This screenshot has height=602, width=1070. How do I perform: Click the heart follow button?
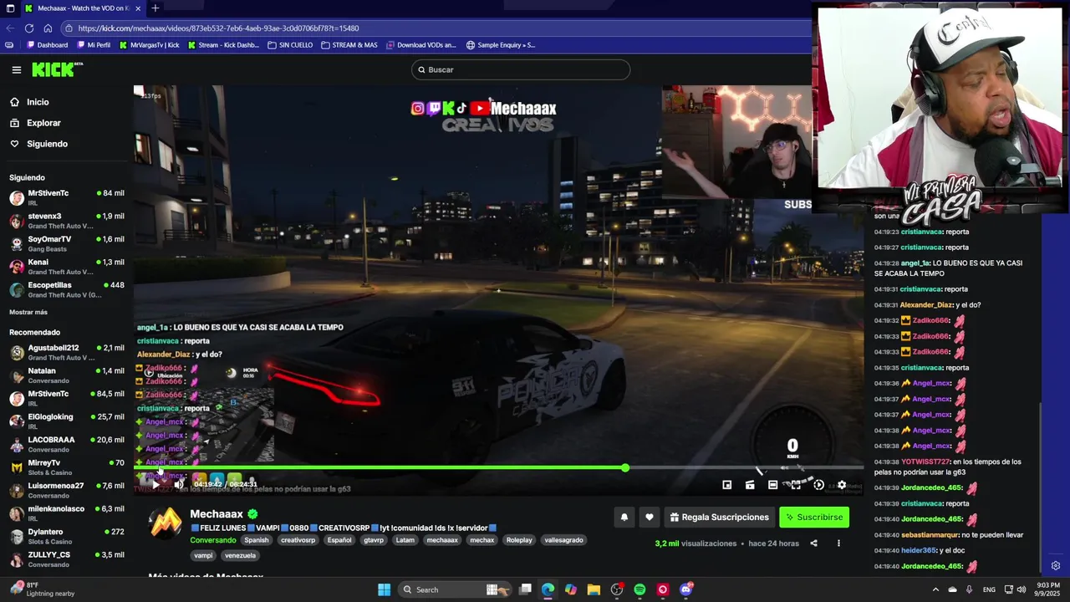tap(649, 518)
